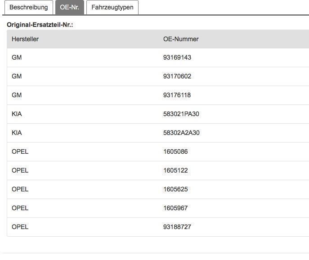Select OE number 1605122
Viewport: 309px width, 260px height.
175,170
